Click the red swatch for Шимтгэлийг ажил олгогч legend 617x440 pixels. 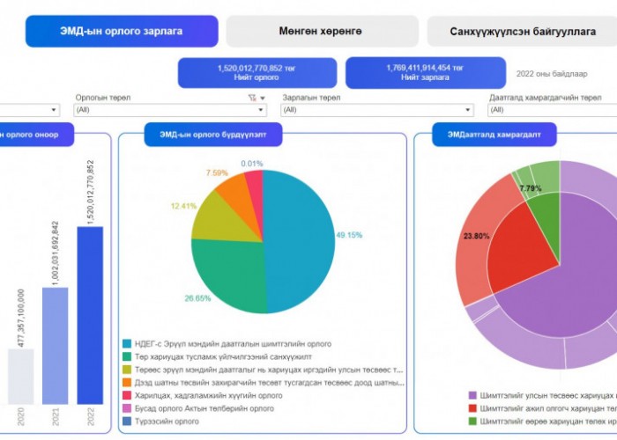click(472, 408)
